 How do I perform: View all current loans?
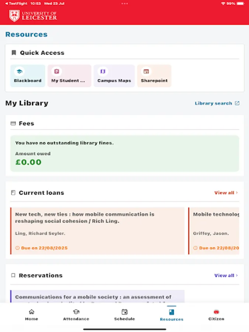[x=224, y=192]
